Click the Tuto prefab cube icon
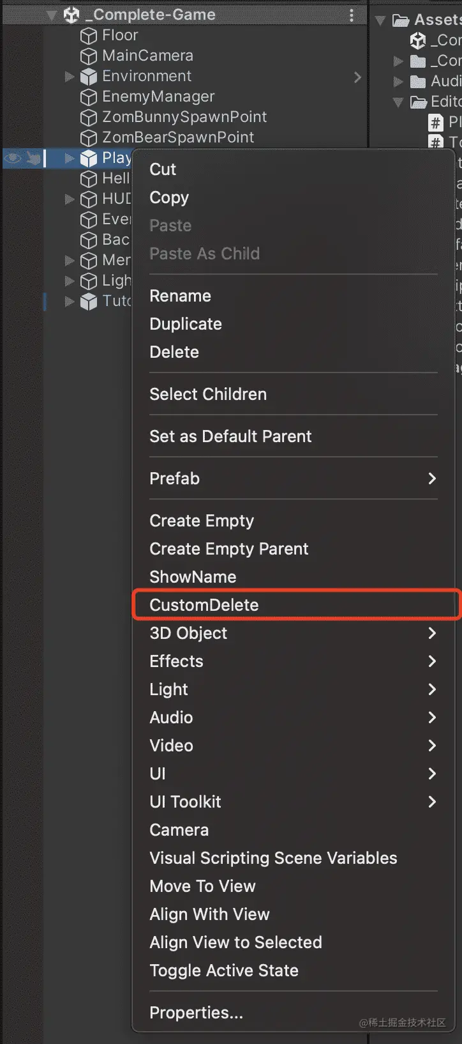Viewport: 462px width, 1044px height. pyautogui.click(x=89, y=302)
